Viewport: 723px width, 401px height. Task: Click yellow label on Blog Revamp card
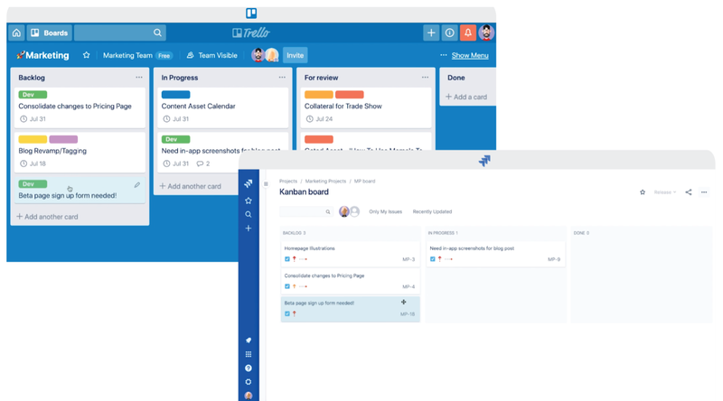pyautogui.click(x=33, y=139)
